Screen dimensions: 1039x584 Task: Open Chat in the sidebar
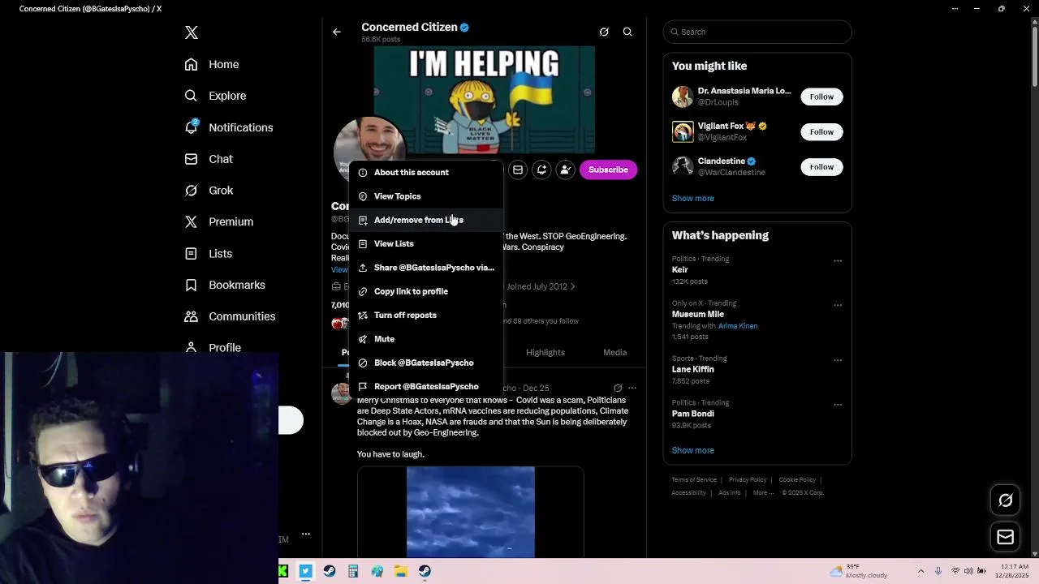tap(209, 159)
